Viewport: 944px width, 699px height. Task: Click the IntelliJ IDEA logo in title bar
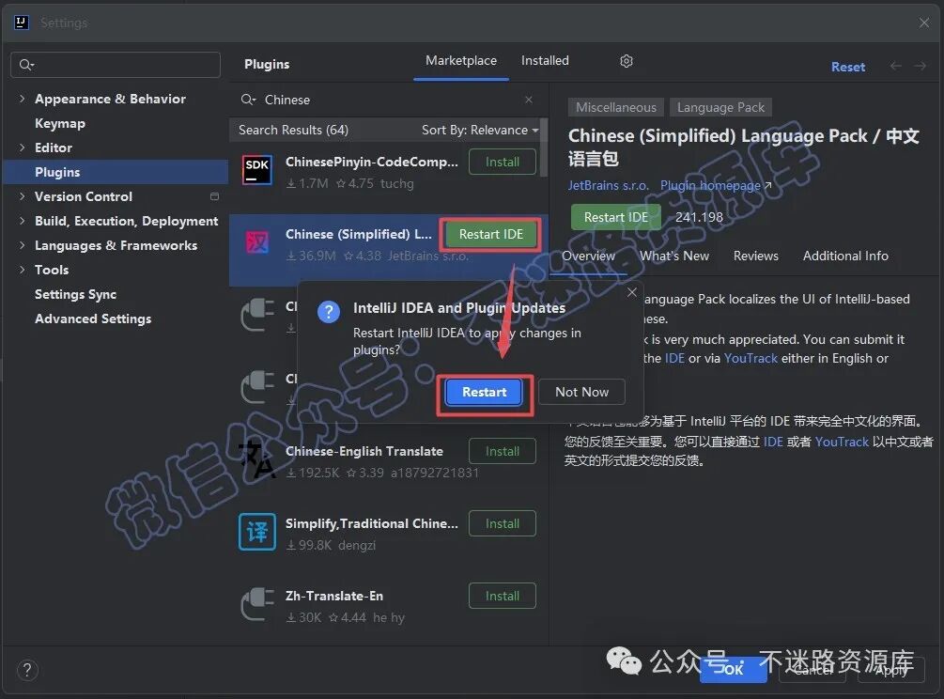[x=22, y=23]
